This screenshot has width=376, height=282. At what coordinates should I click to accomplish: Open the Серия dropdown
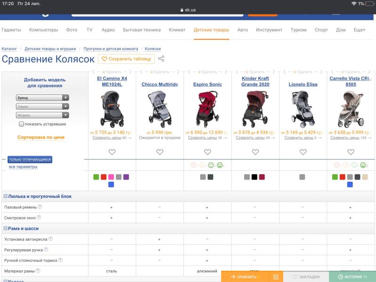tap(42, 106)
